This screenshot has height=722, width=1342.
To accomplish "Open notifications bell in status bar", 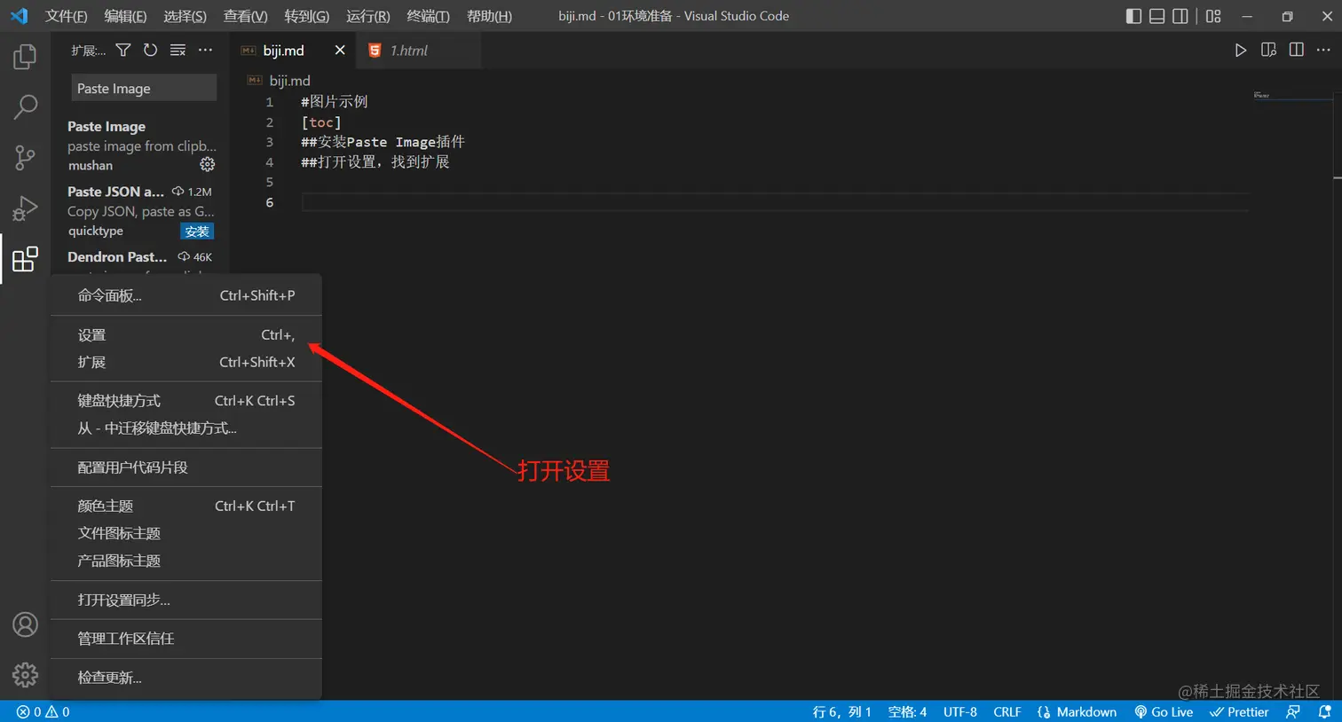I will click(1324, 711).
